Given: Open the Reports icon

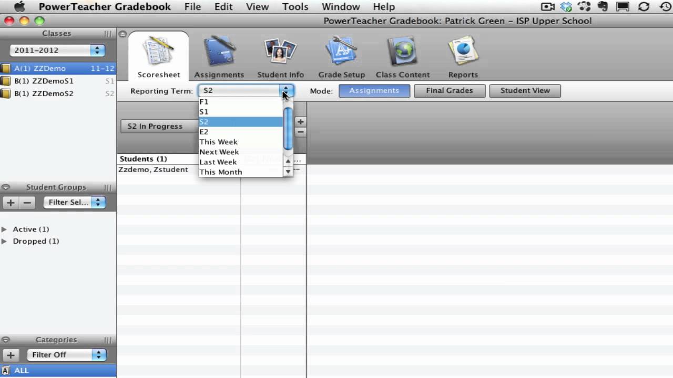Looking at the screenshot, I should pyautogui.click(x=463, y=51).
